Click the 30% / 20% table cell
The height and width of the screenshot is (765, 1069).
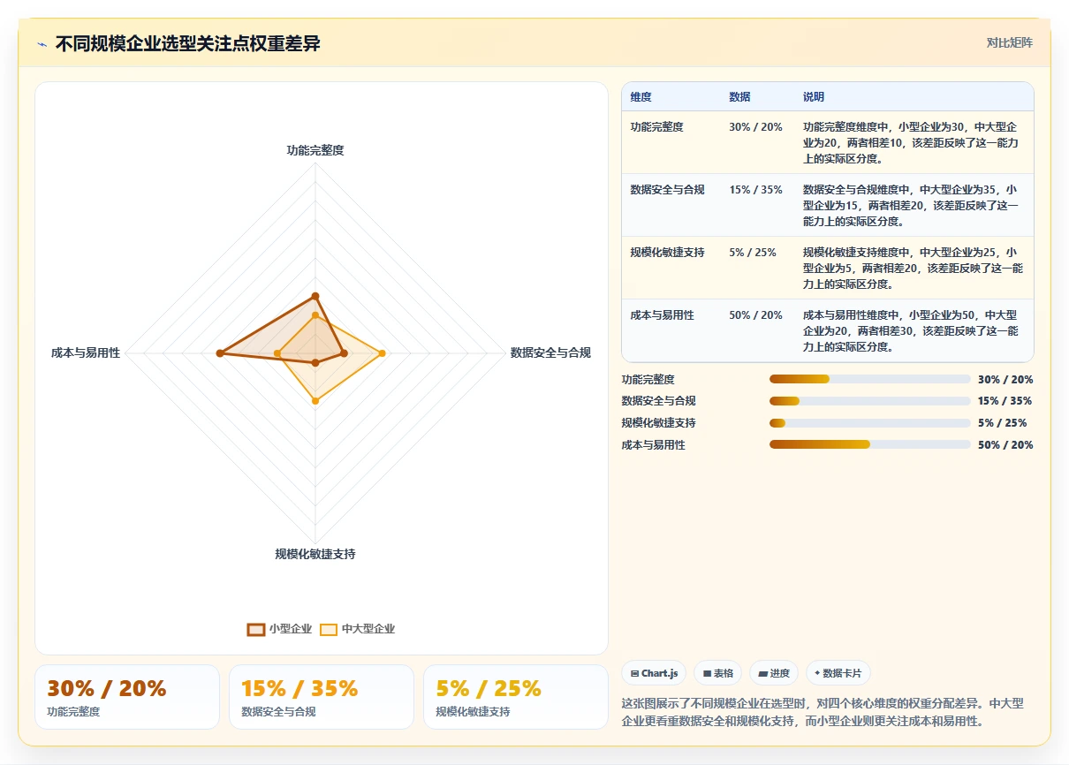[756, 127]
